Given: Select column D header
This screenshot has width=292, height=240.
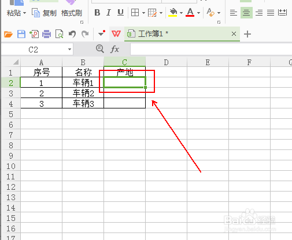Looking at the screenshot, I should point(167,62).
